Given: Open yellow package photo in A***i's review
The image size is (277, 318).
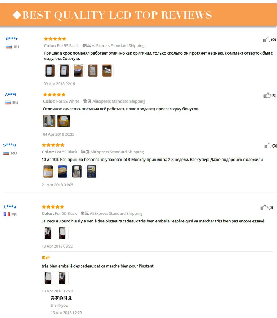Looking at the screenshot, I should coord(64,121).
